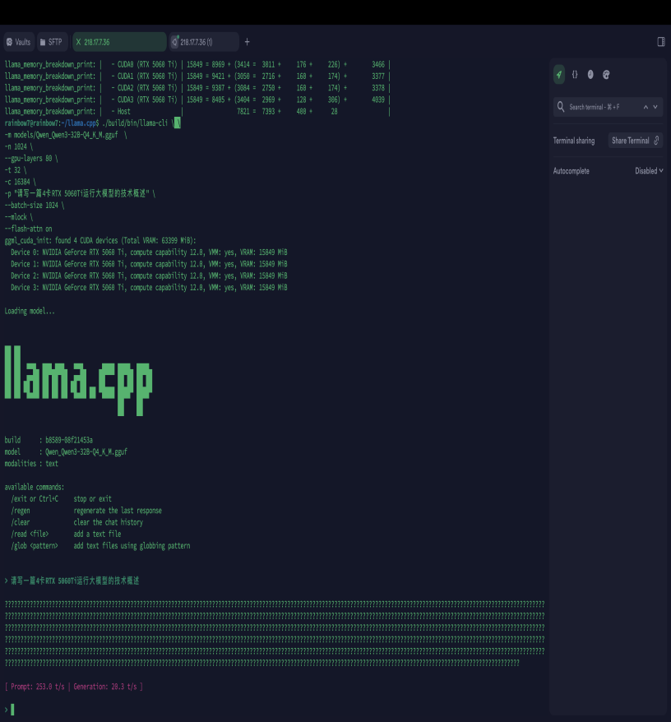Click the 'model : Qwen_Qwen3-32B-Q4_K_M.gguf' line
The height and width of the screenshot is (722, 671).
click(66, 451)
